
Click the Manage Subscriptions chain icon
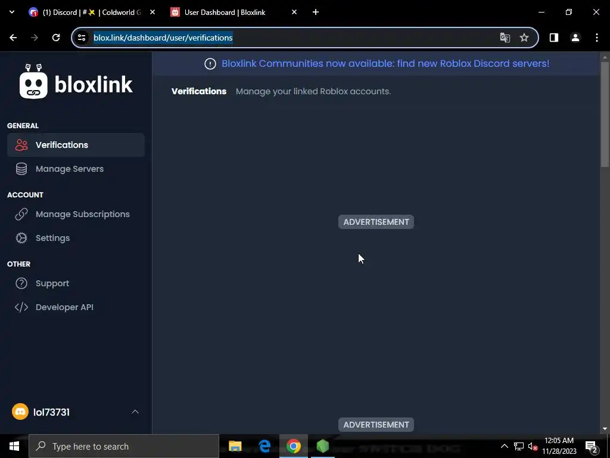tap(21, 214)
